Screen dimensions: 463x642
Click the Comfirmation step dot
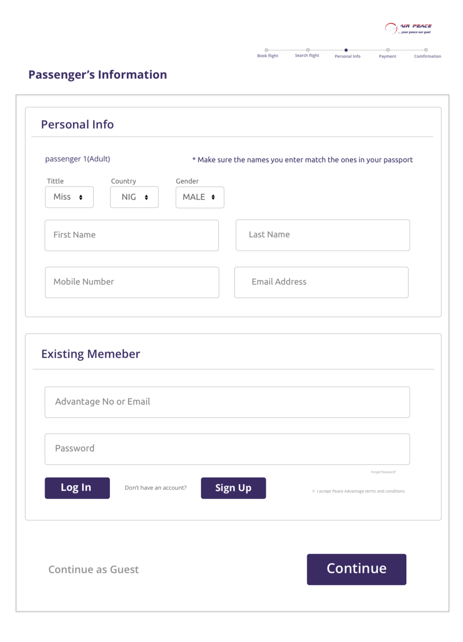(x=427, y=50)
